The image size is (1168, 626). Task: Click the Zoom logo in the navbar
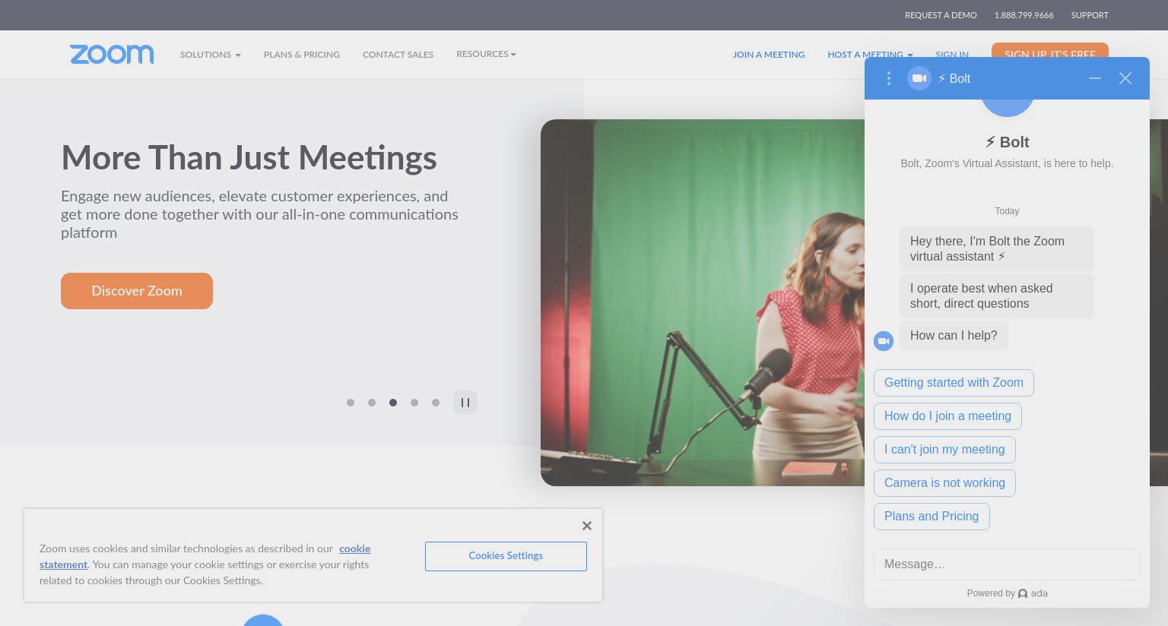coord(112,54)
